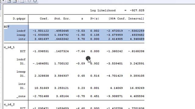Click p-value 0.135

tap(95, 35)
